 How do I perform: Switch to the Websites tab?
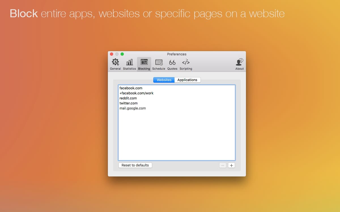coord(164,80)
